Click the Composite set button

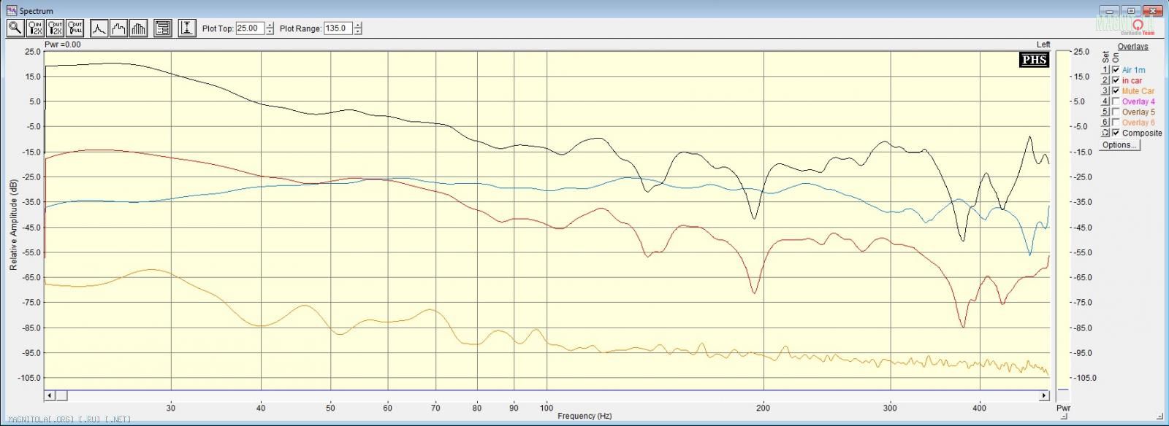1105,133
